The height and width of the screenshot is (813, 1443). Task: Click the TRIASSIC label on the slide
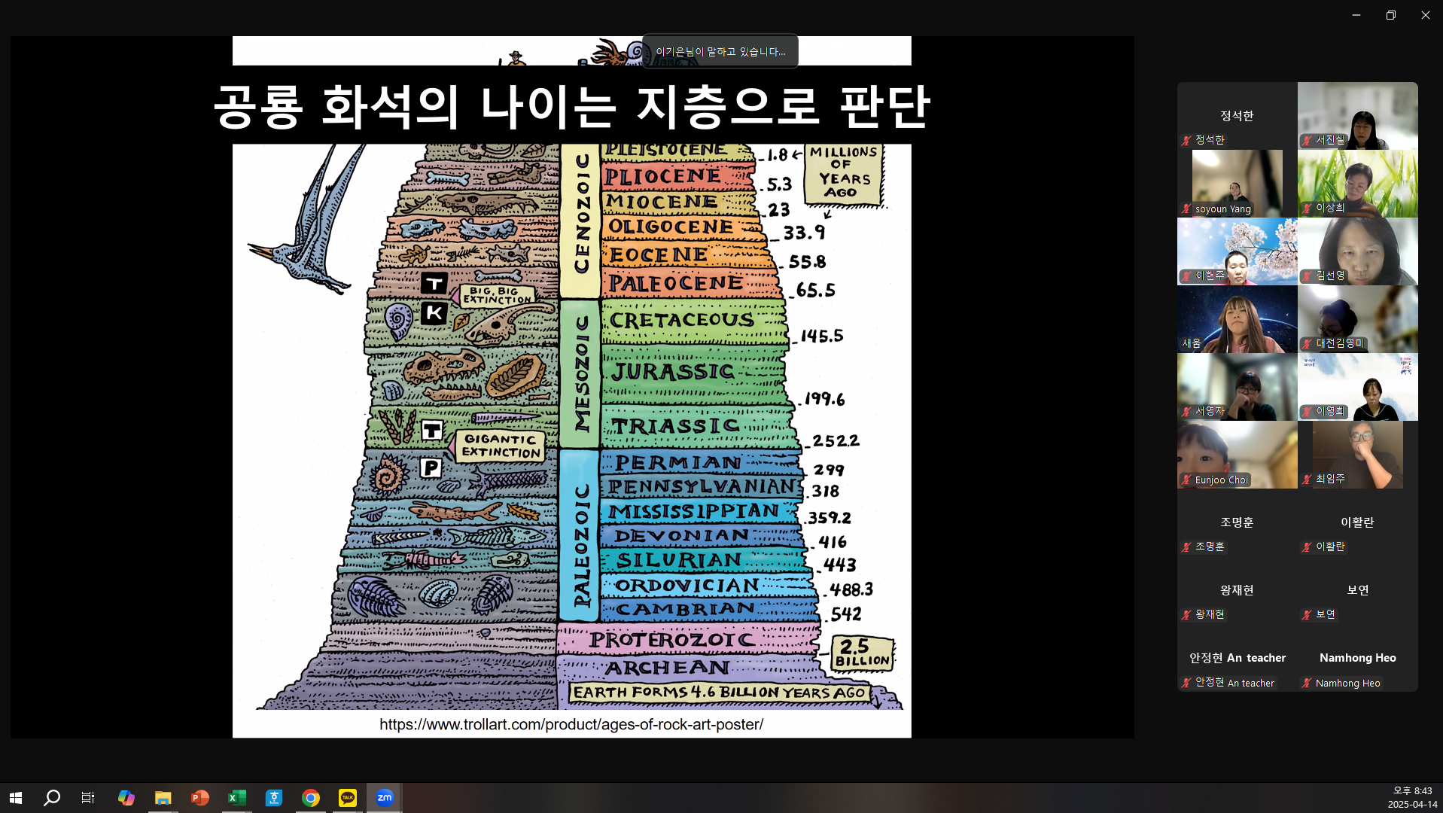pyautogui.click(x=675, y=426)
